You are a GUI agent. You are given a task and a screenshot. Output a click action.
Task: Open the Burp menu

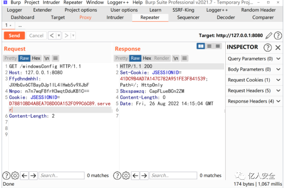[16, 2]
